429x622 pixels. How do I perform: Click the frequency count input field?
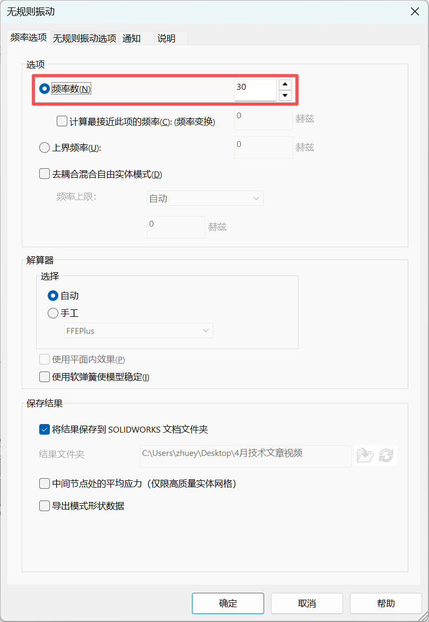pyautogui.click(x=255, y=89)
